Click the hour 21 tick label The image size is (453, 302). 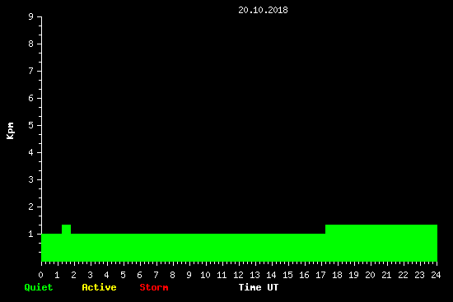[386, 275]
